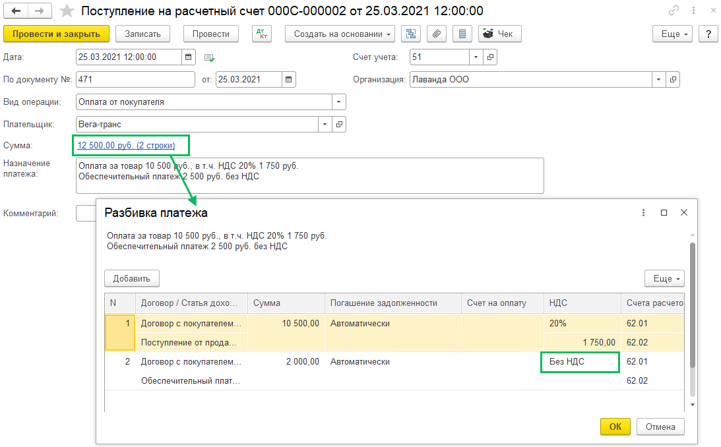This screenshot has width=721, height=447.
Task: Click the По документу № field 471
Action: [x=135, y=80]
